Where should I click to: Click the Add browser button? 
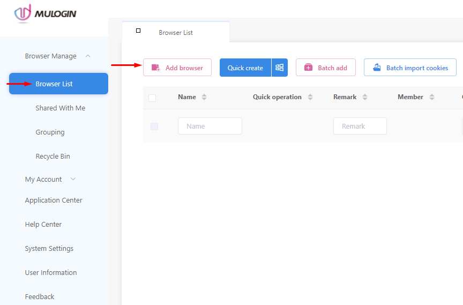coord(177,68)
